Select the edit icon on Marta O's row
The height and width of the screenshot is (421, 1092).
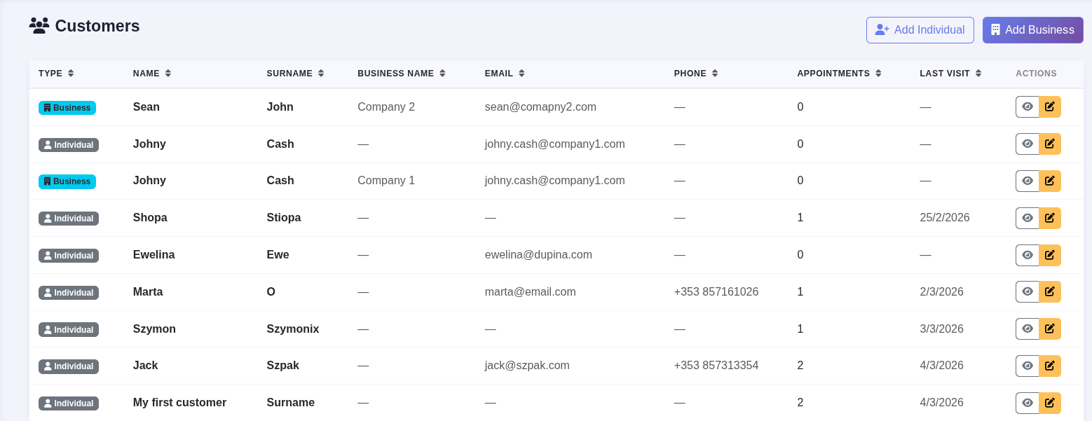pyautogui.click(x=1049, y=291)
